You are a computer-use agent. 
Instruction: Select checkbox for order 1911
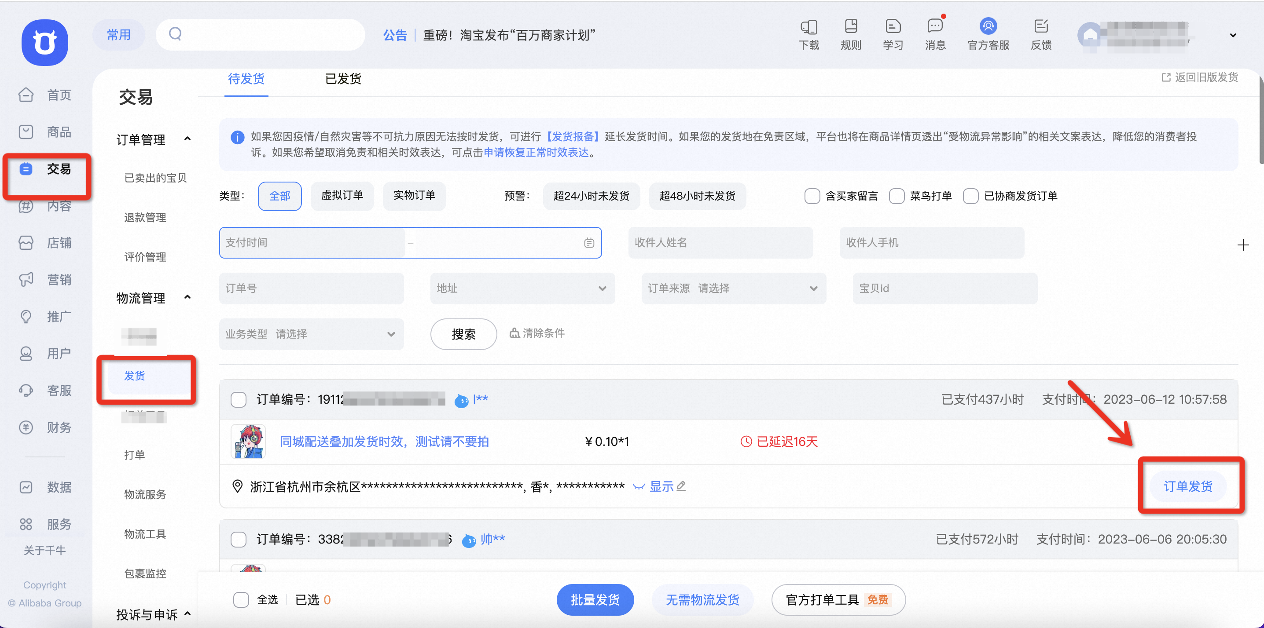point(239,400)
